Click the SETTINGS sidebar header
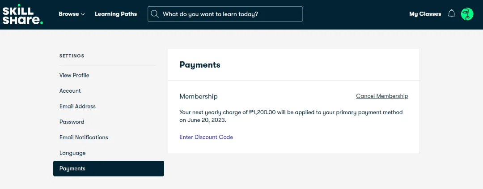The image size is (483, 189). tap(72, 56)
